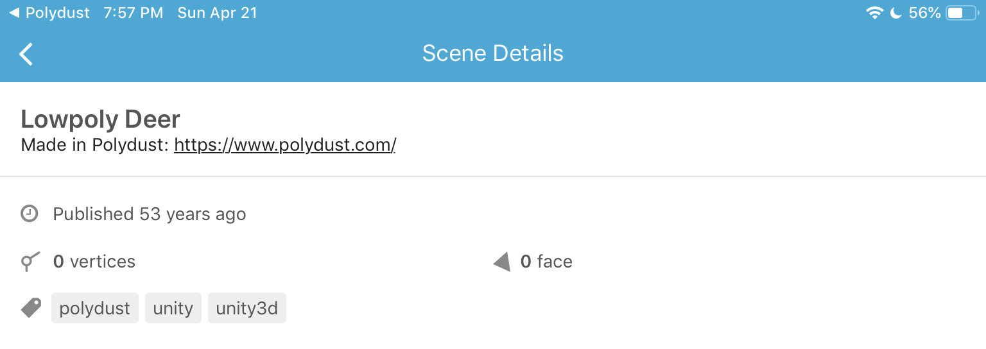Tap the battery indicator icon
This screenshot has width=986, height=349.
coord(962,13)
